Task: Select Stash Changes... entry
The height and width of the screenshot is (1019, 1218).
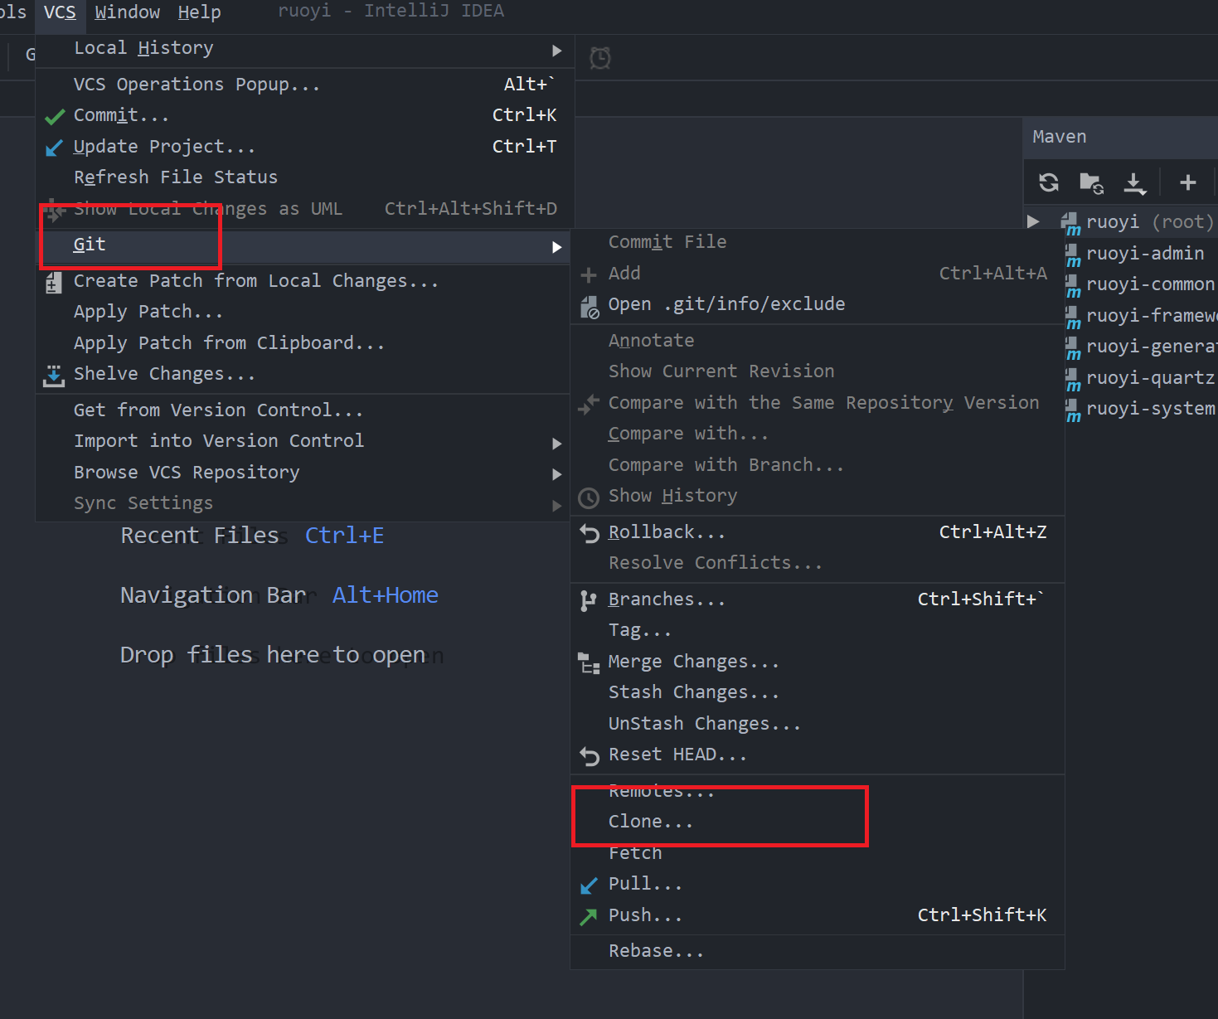Action: tap(818, 692)
